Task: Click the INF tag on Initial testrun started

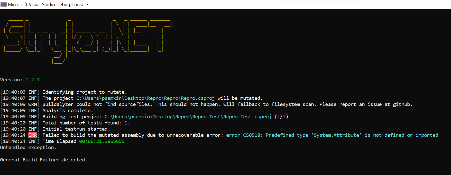Action: (33, 129)
